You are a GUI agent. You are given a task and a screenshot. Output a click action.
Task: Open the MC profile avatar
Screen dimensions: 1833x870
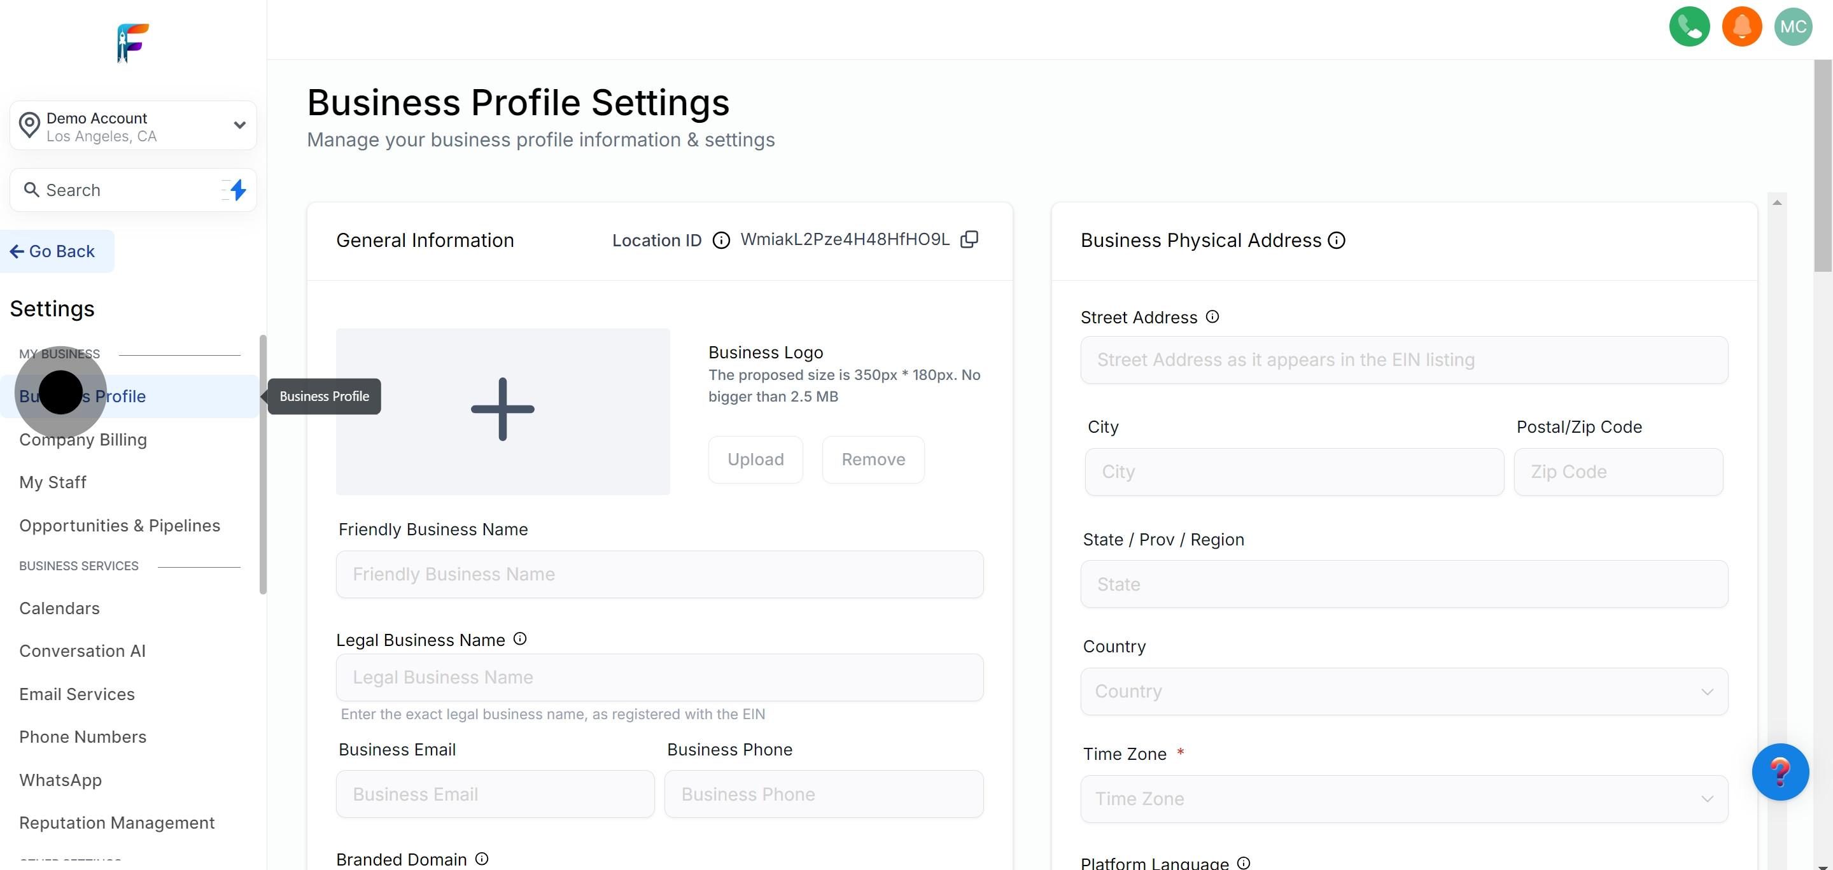tap(1794, 26)
